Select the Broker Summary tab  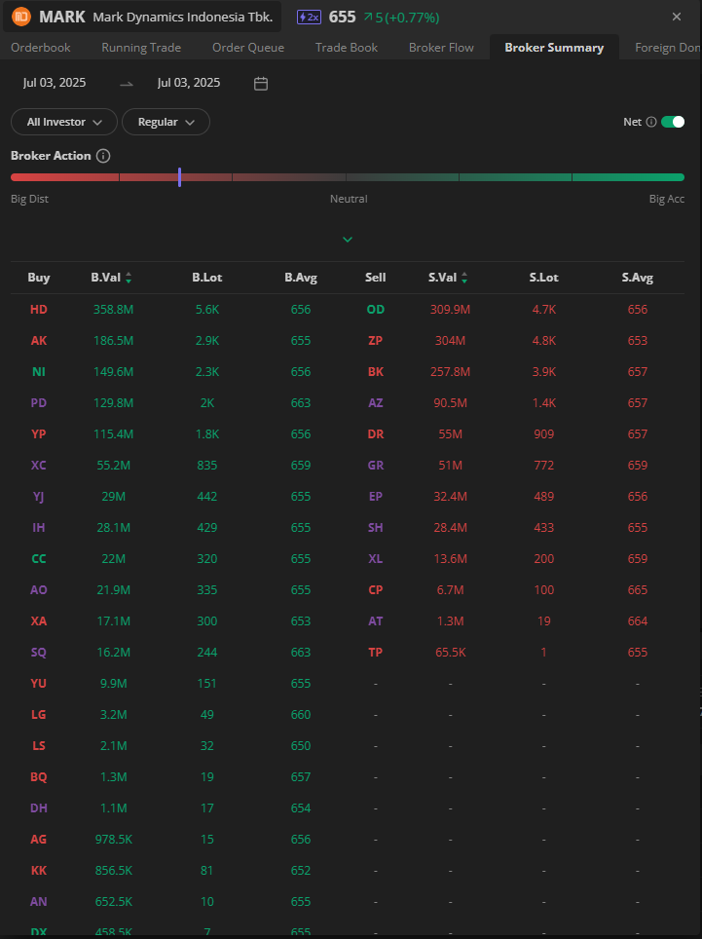[554, 48]
